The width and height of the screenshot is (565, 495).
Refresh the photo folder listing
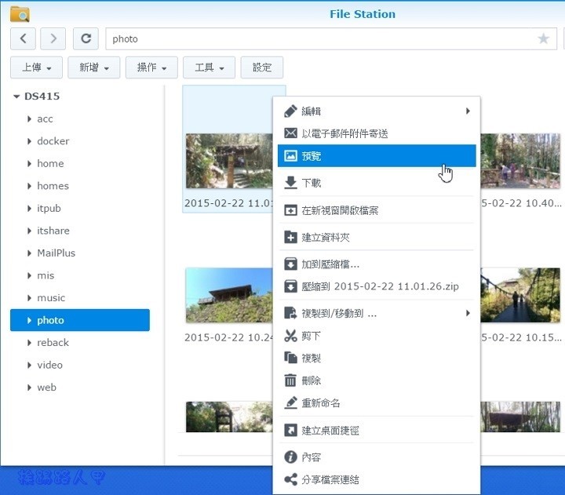click(86, 38)
